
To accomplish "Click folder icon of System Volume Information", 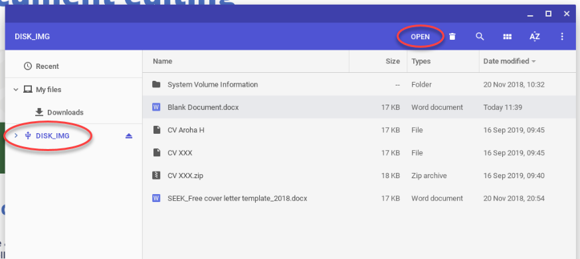I will 156,85.
